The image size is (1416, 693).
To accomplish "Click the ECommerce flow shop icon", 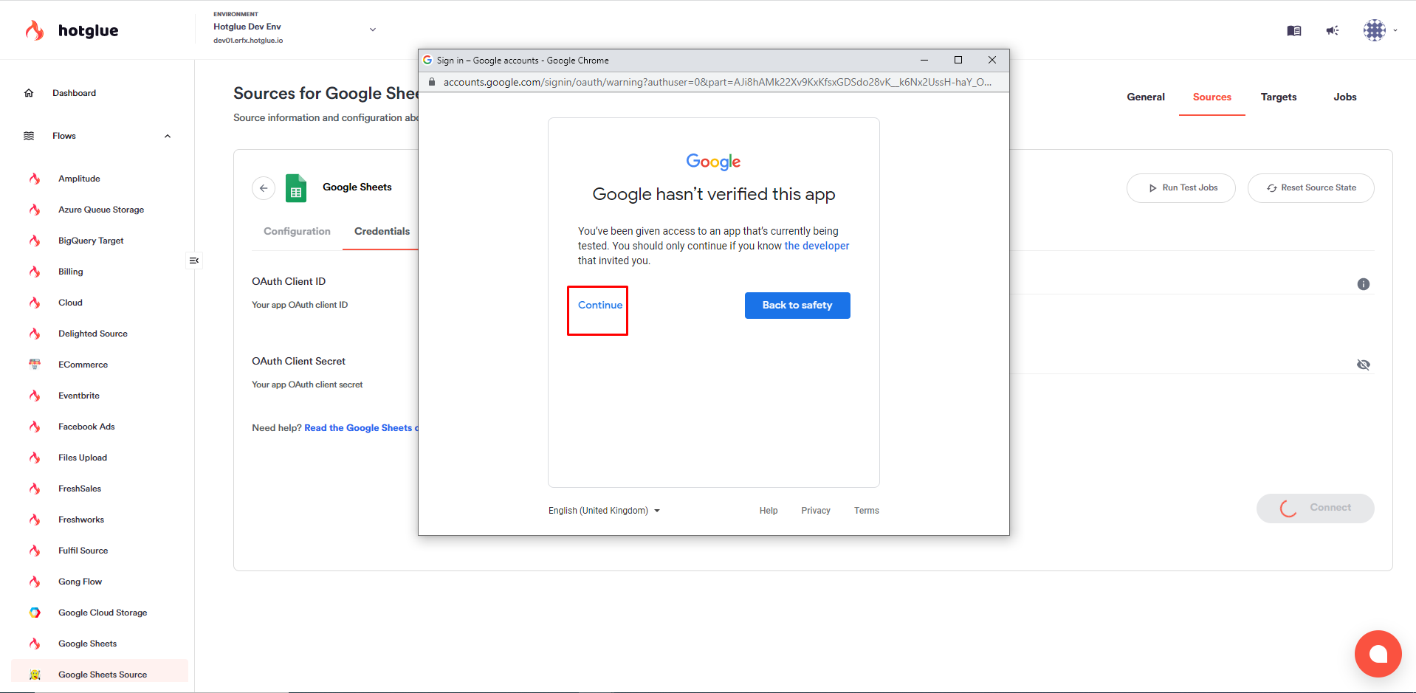I will 35,365.
